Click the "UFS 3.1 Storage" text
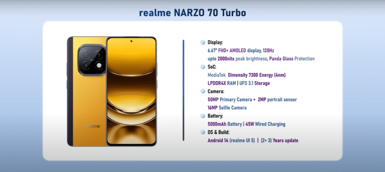This screenshot has height=172, width=385. 255,83
